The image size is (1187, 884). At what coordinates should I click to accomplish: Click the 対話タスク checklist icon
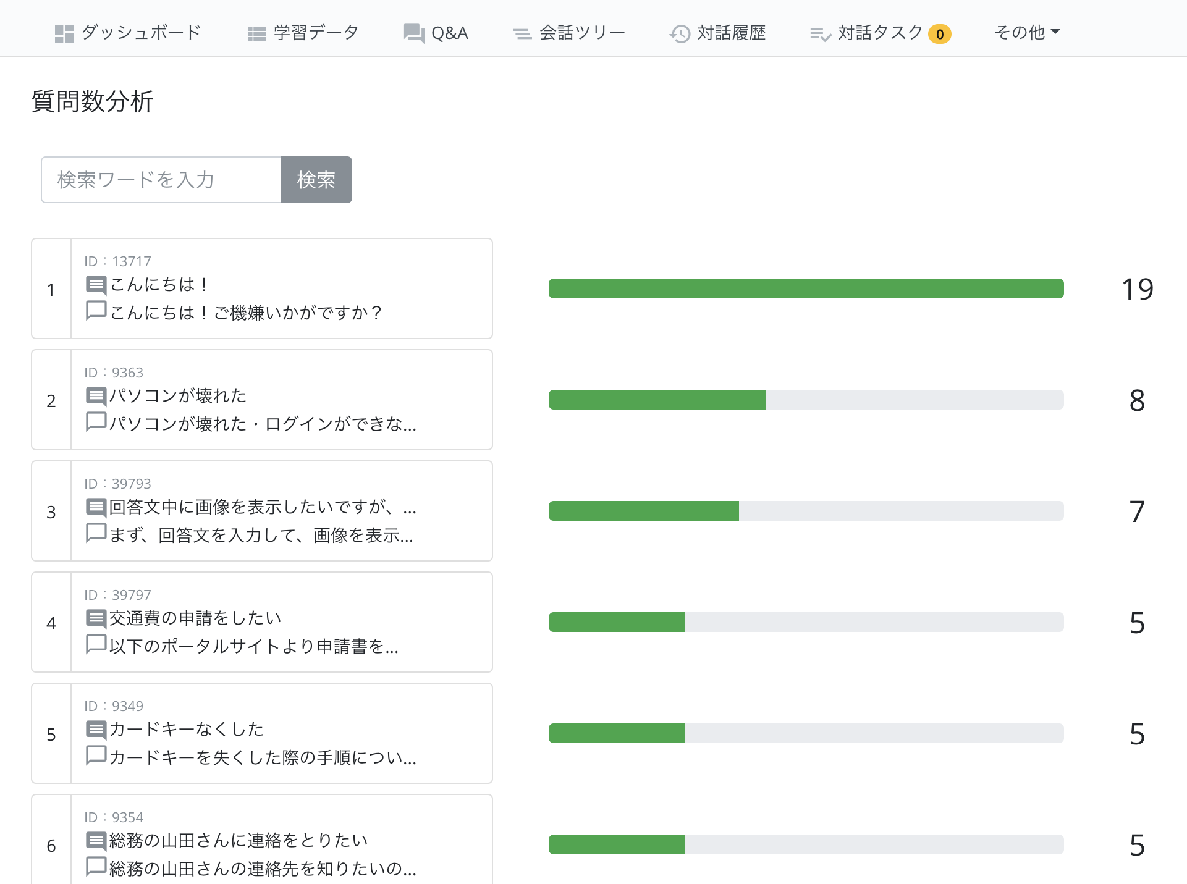click(821, 34)
